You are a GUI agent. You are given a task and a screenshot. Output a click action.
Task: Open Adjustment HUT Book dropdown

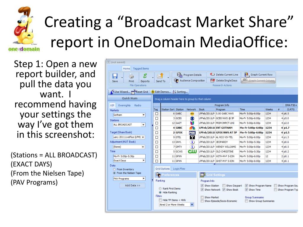click(143, 147)
